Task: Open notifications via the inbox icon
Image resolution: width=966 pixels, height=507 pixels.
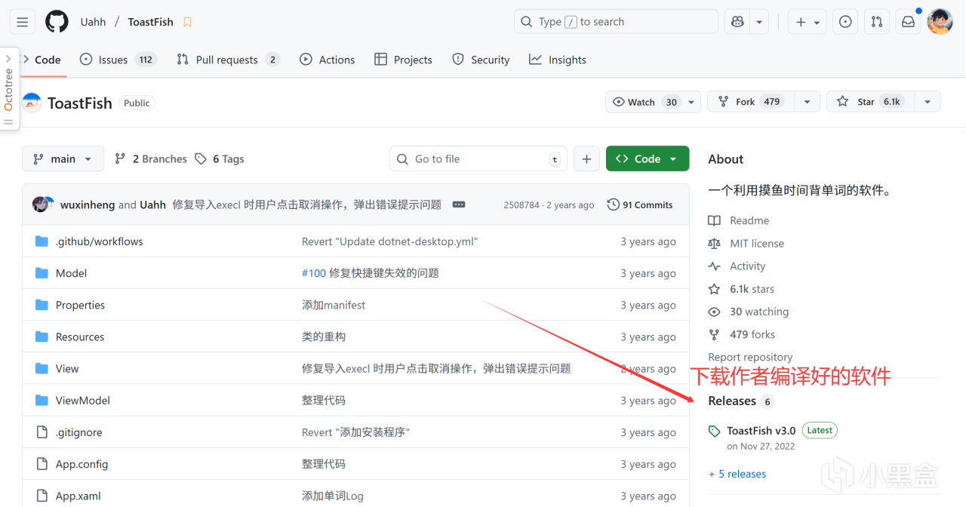Action: coord(908,21)
